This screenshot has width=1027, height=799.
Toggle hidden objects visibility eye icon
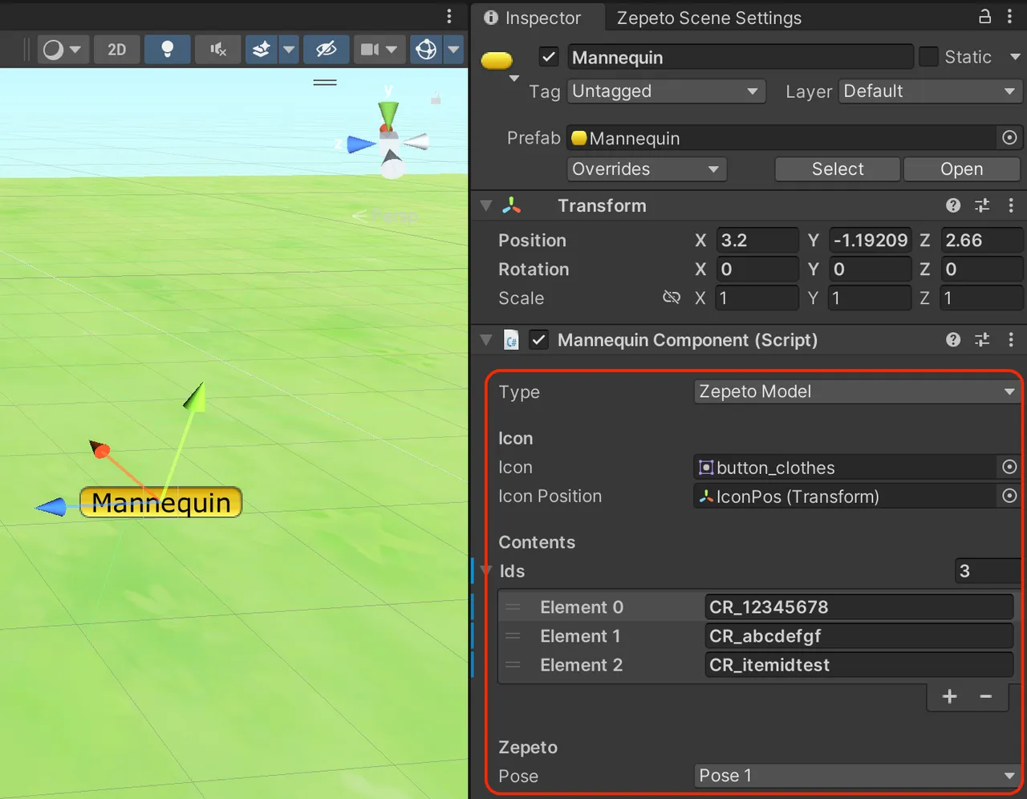click(326, 50)
